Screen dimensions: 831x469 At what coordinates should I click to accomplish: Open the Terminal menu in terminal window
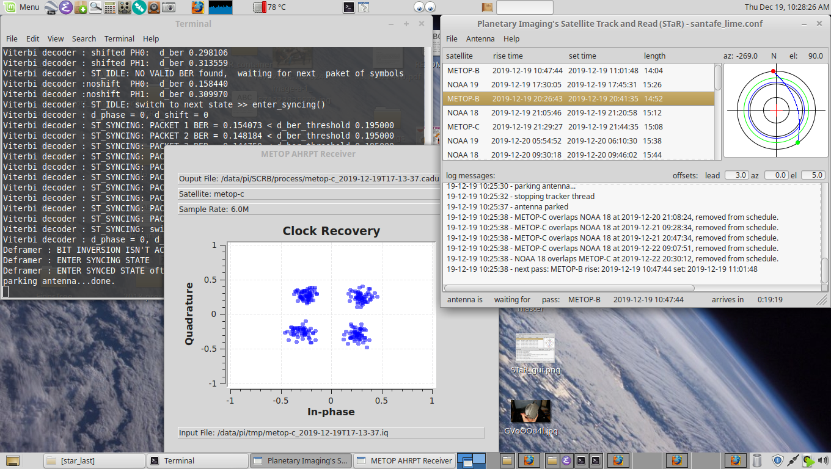tap(119, 38)
